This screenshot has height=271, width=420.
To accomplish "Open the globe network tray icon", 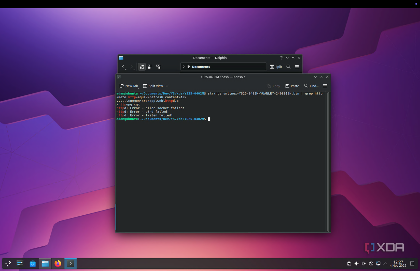I will click(x=371, y=264).
